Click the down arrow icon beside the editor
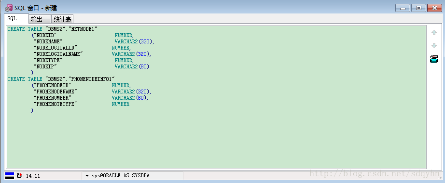This screenshot has width=445, height=183. click(434, 46)
